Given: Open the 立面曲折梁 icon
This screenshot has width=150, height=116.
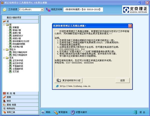Looking at the screenshot, I should 10,69.
